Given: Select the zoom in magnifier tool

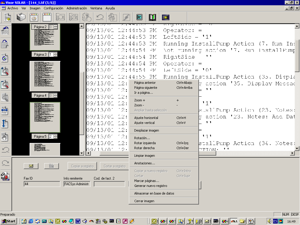Looking at the screenshot, I should (5, 71).
